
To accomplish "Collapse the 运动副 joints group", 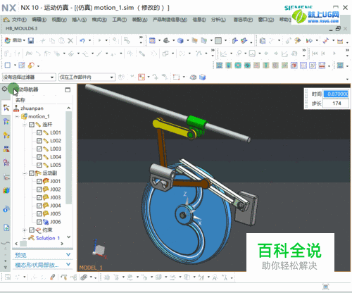I will (25, 173).
